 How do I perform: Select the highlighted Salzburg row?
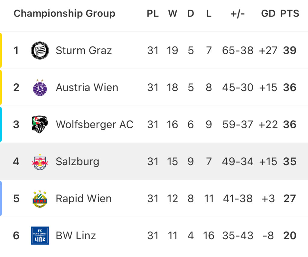tap(154, 161)
